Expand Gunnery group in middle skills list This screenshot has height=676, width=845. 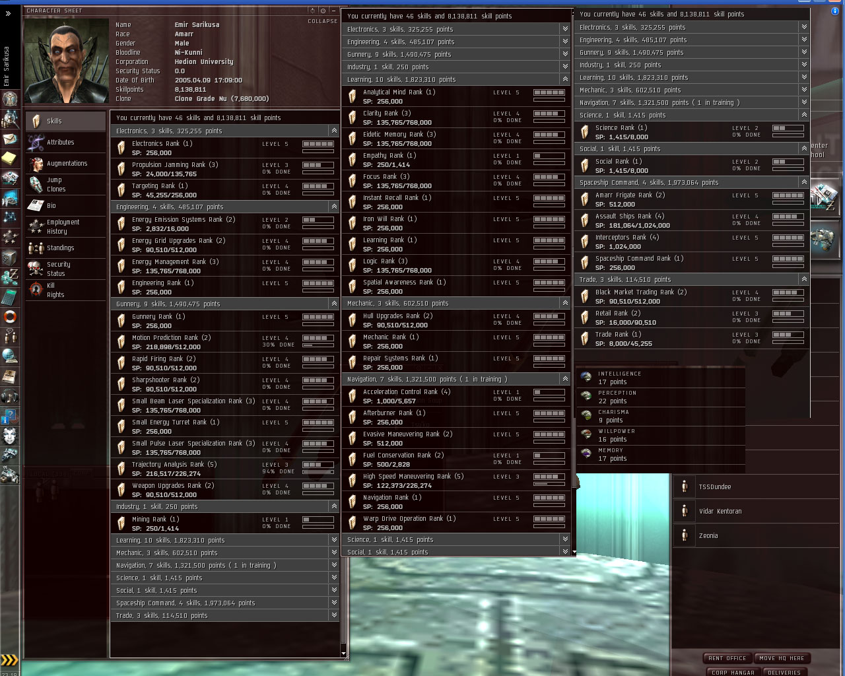pyautogui.click(x=565, y=54)
